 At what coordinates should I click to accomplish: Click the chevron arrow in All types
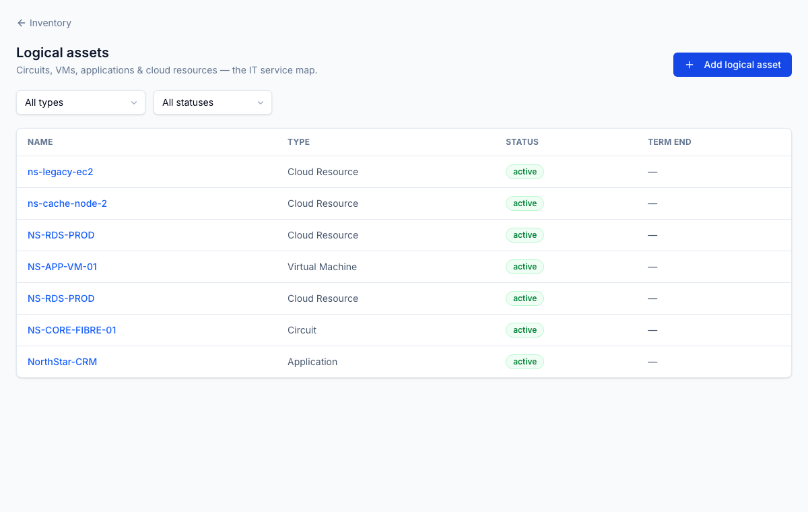click(x=133, y=102)
